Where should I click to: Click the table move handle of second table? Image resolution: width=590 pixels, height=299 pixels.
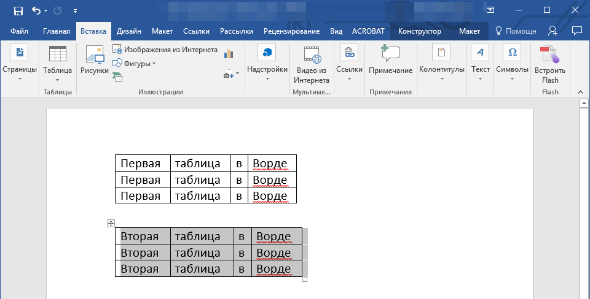point(111,224)
